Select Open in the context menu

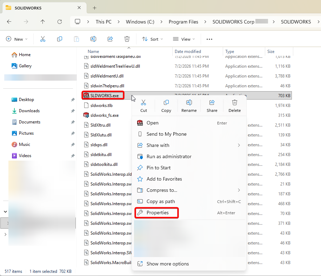click(x=189, y=123)
